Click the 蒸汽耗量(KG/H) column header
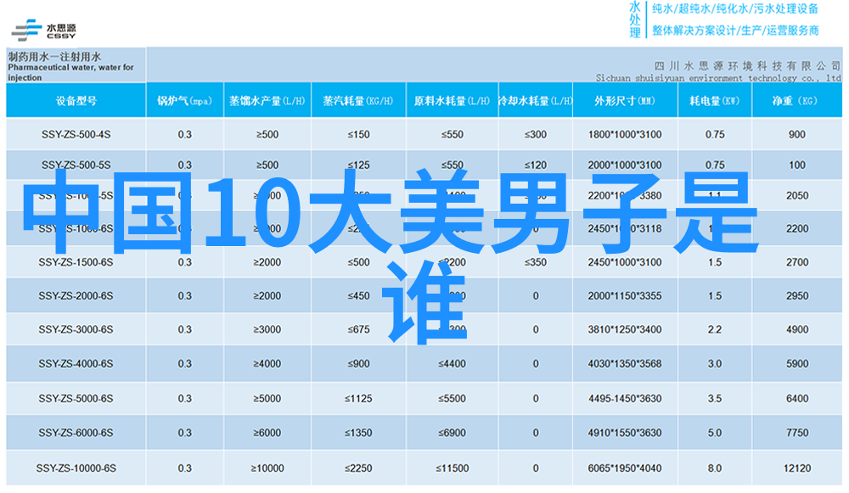849x493 pixels. [358, 101]
